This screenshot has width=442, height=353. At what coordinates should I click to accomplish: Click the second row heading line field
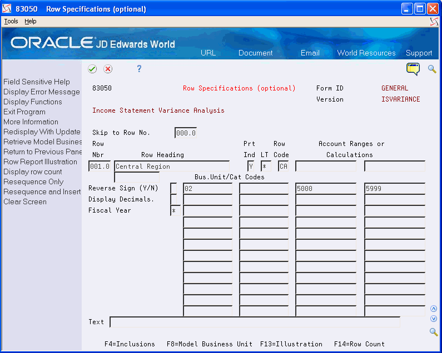[137, 178]
